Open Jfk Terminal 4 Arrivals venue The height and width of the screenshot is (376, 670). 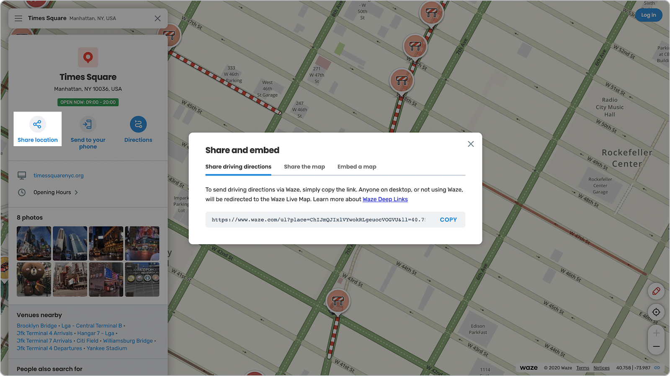coord(45,333)
